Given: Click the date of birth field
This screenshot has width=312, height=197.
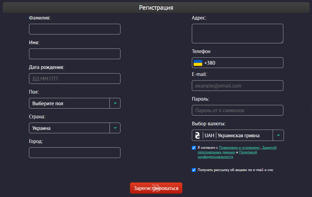Looking at the screenshot, I should point(75,78).
